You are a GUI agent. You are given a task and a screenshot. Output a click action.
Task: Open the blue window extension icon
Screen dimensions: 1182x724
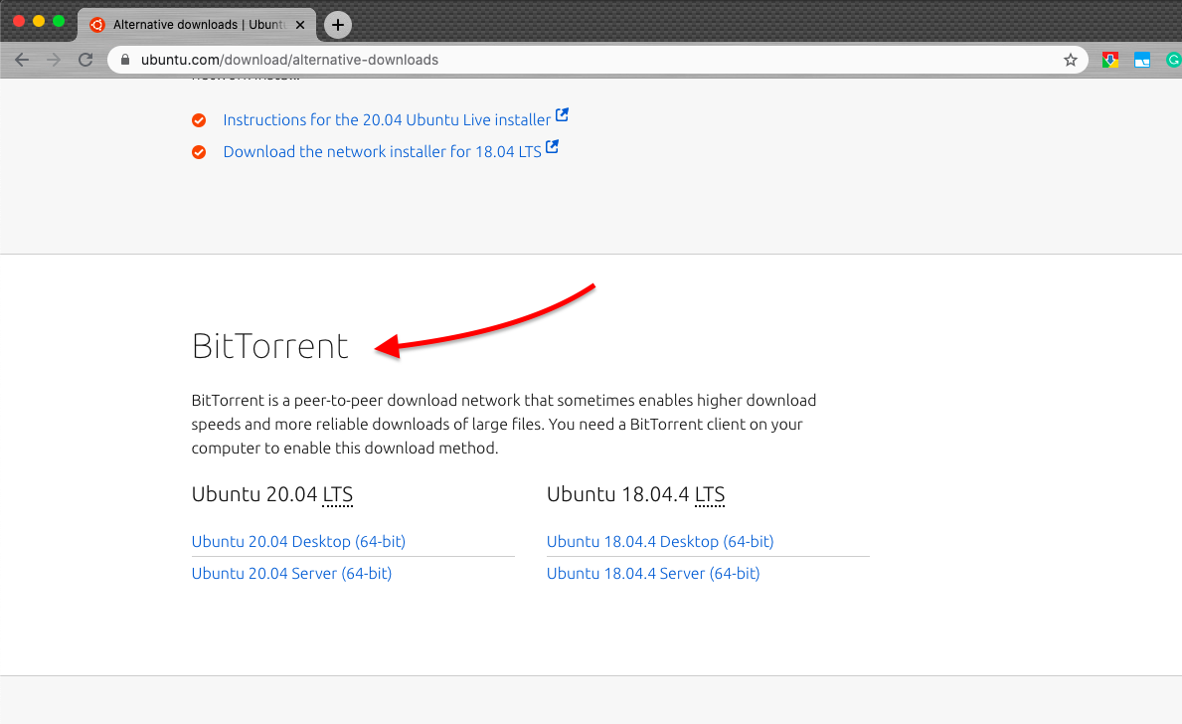click(x=1142, y=60)
